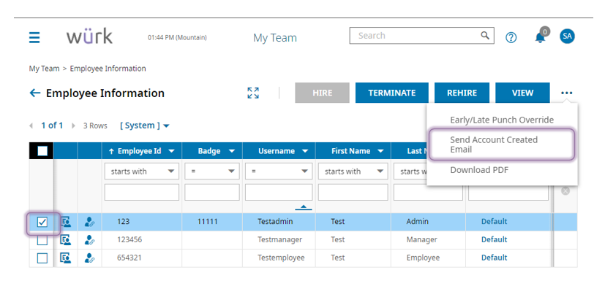
Task: Select Early/Late Punch Override menu item
Action: coord(502,120)
